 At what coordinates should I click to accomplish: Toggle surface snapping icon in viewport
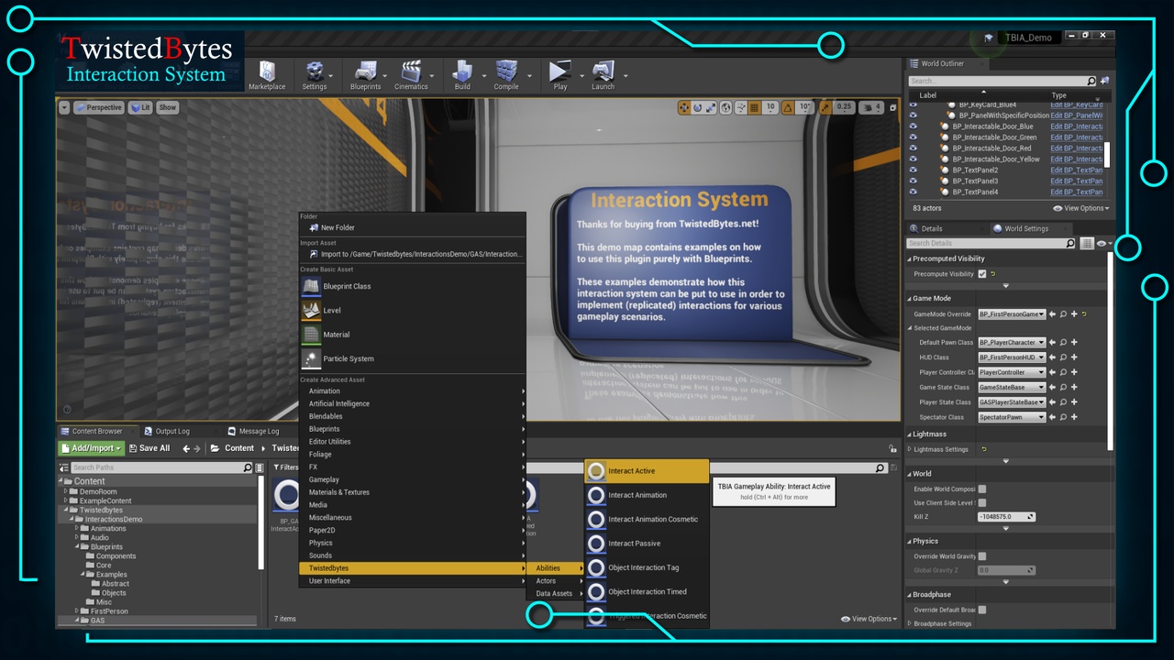[x=739, y=107]
